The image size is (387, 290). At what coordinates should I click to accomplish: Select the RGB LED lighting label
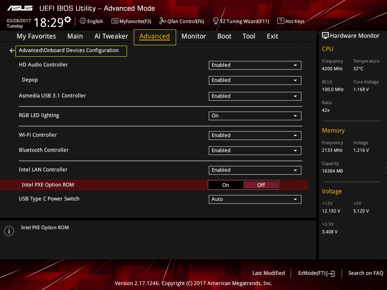click(x=39, y=116)
